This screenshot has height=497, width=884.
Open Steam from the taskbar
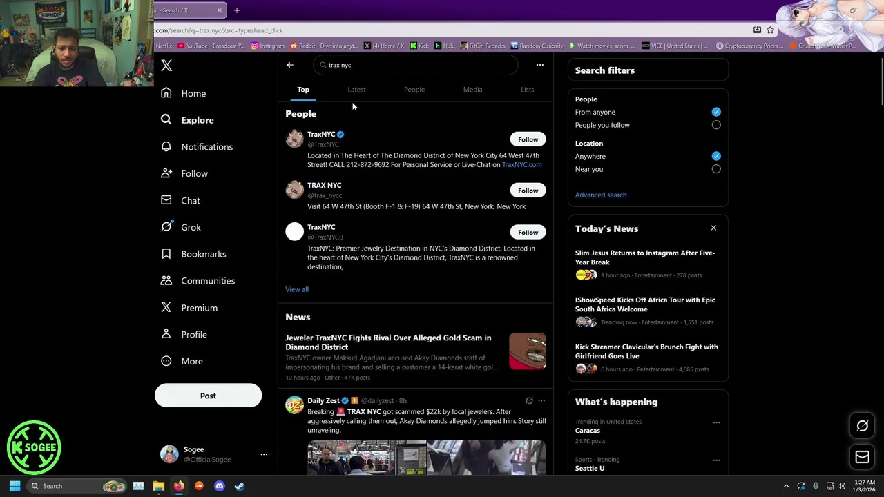pyautogui.click(x=240, y=486)
